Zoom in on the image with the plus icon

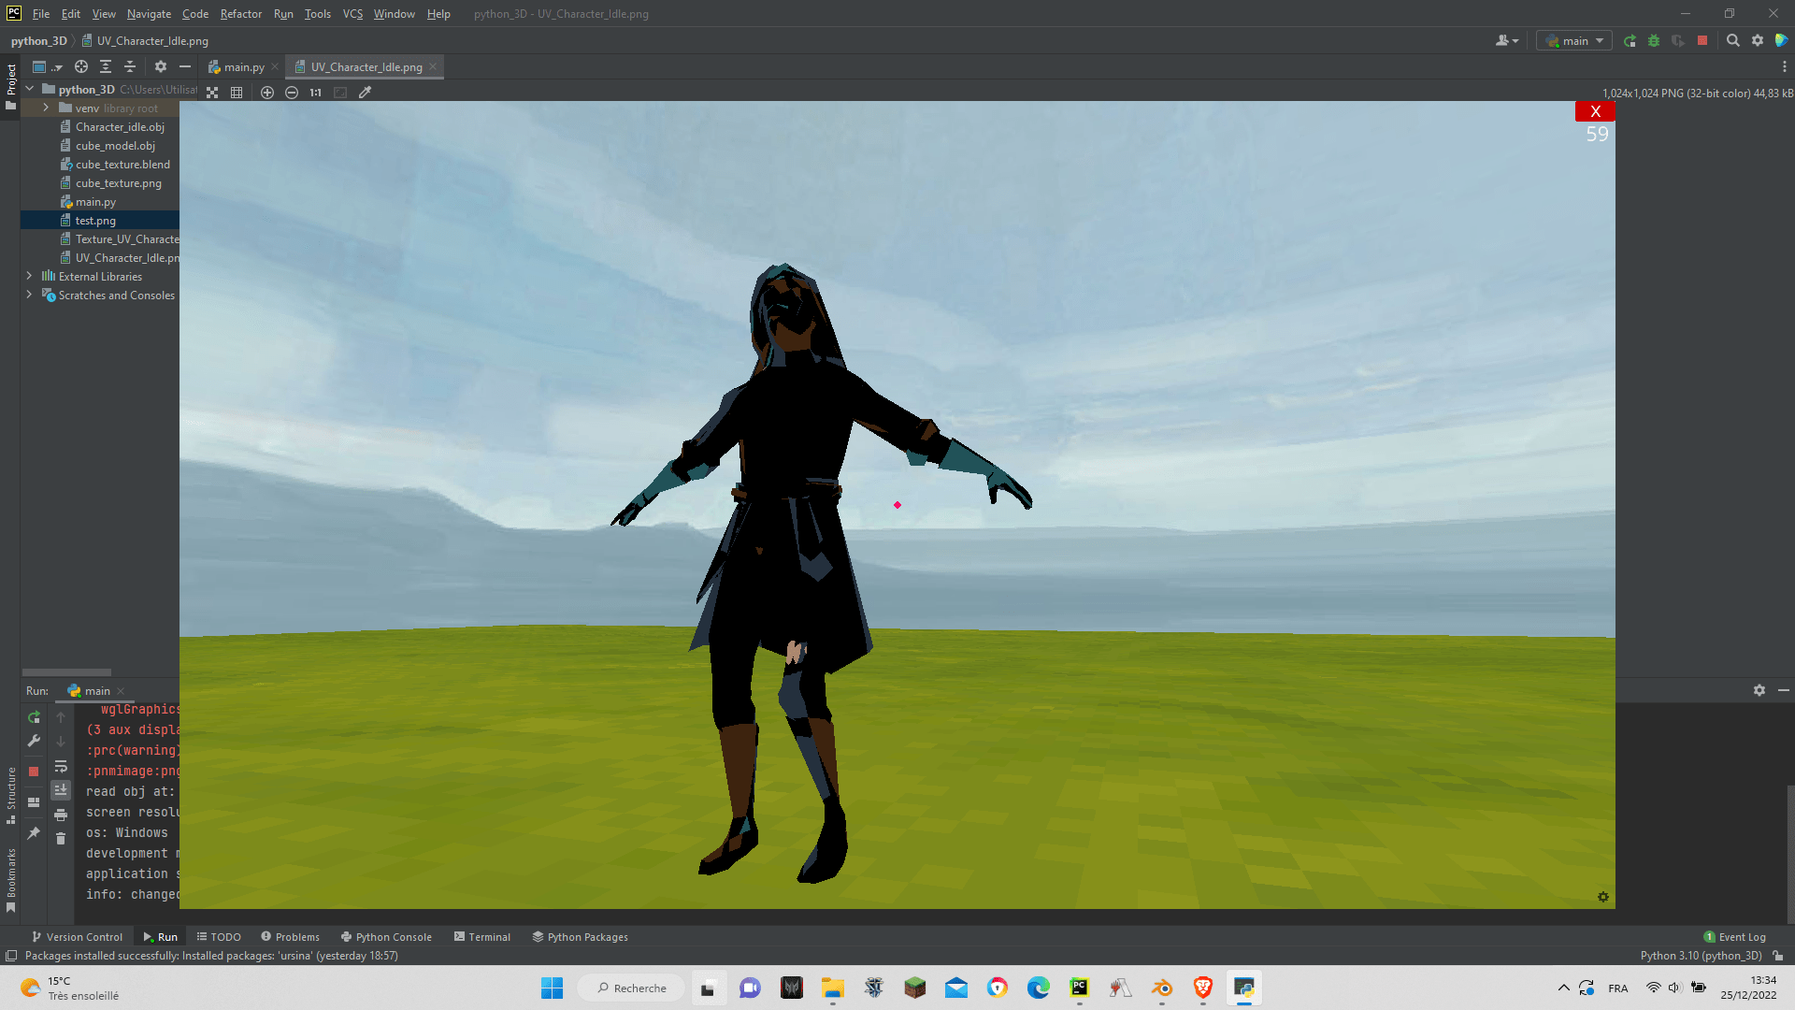point(267,92)
